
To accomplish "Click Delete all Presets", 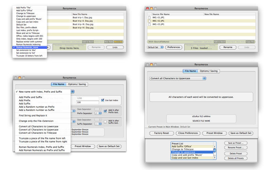I will click(x=236, y=158).
